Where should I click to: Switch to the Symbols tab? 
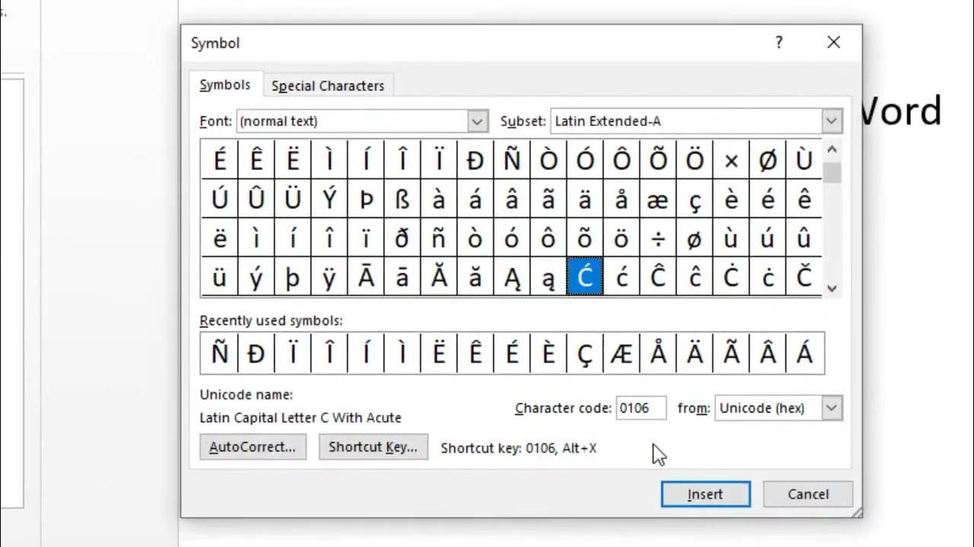pos(224,85)
